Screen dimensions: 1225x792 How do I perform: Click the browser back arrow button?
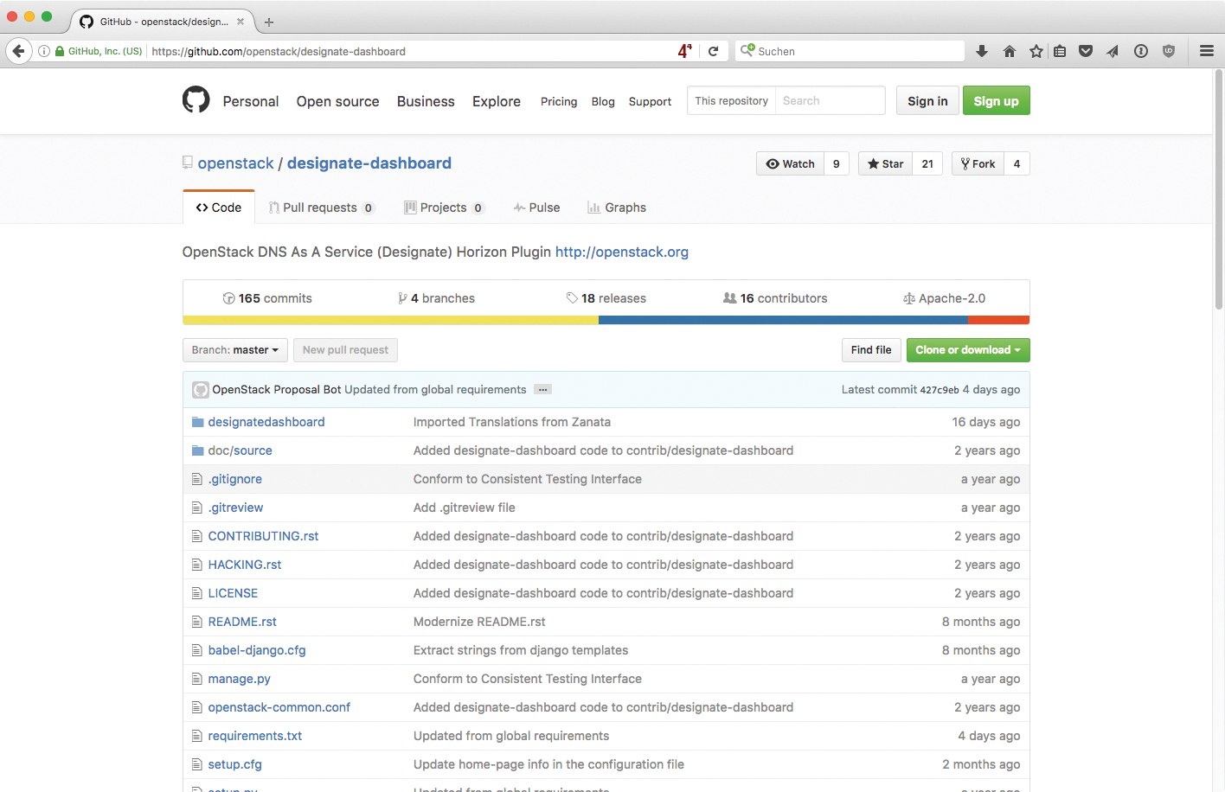(18, 51)
